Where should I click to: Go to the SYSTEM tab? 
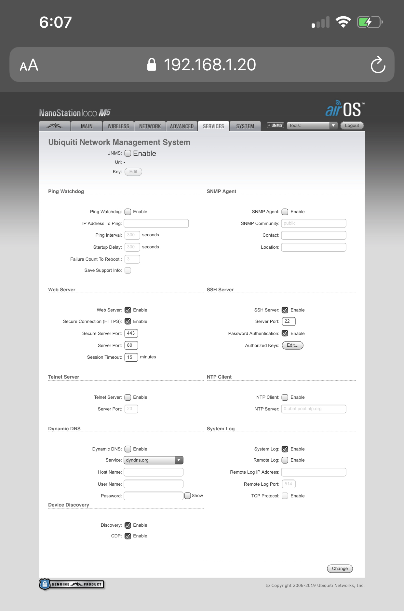point(245,126)
